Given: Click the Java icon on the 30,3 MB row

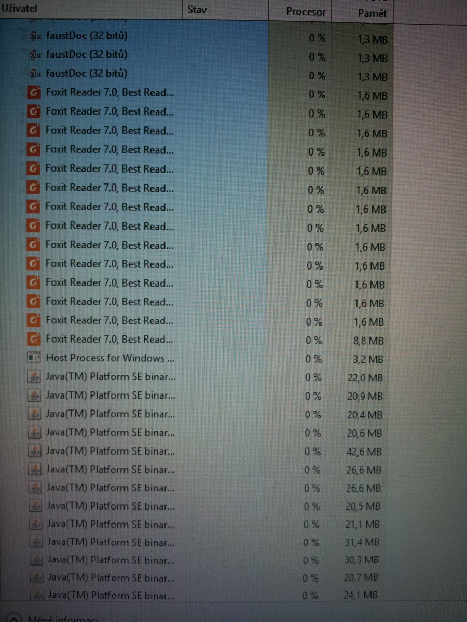Looking at the screenshot, I should [36, 560].
